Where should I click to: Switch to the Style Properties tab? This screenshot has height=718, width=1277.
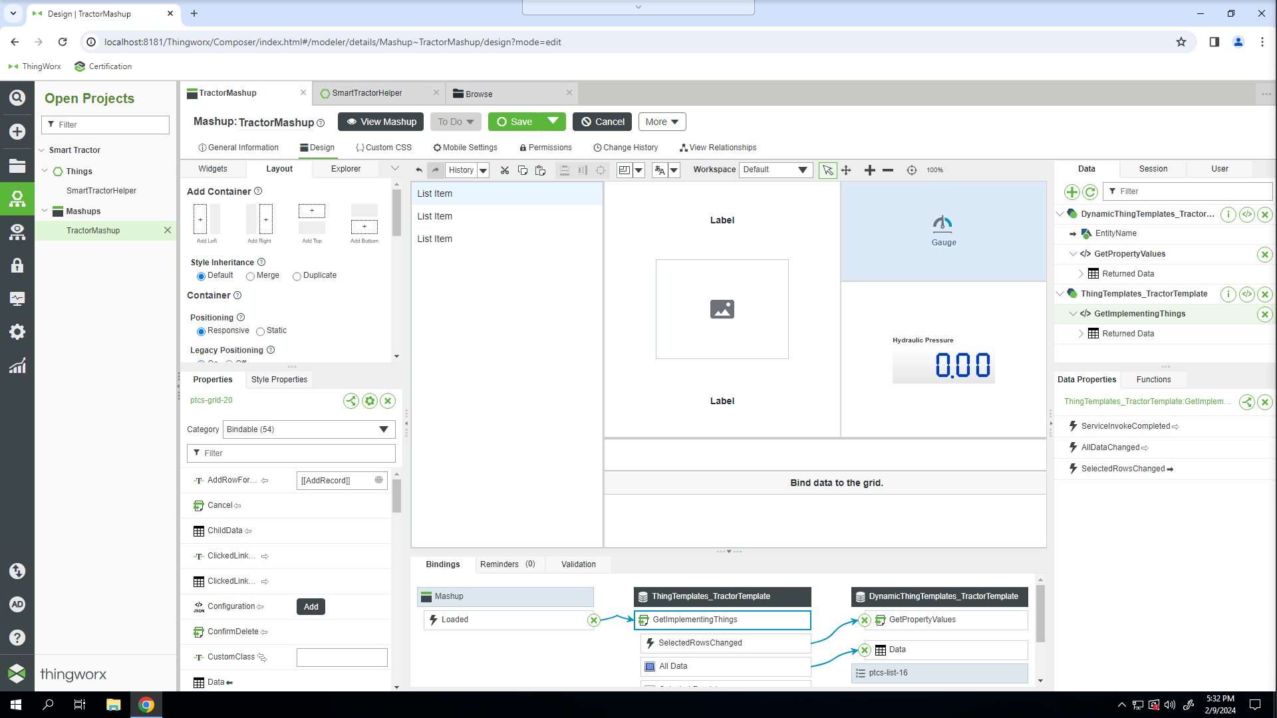(x=279, y=380)
